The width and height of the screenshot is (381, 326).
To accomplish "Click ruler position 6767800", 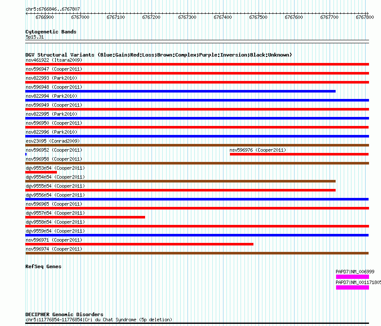I will [x=365, y=17].
